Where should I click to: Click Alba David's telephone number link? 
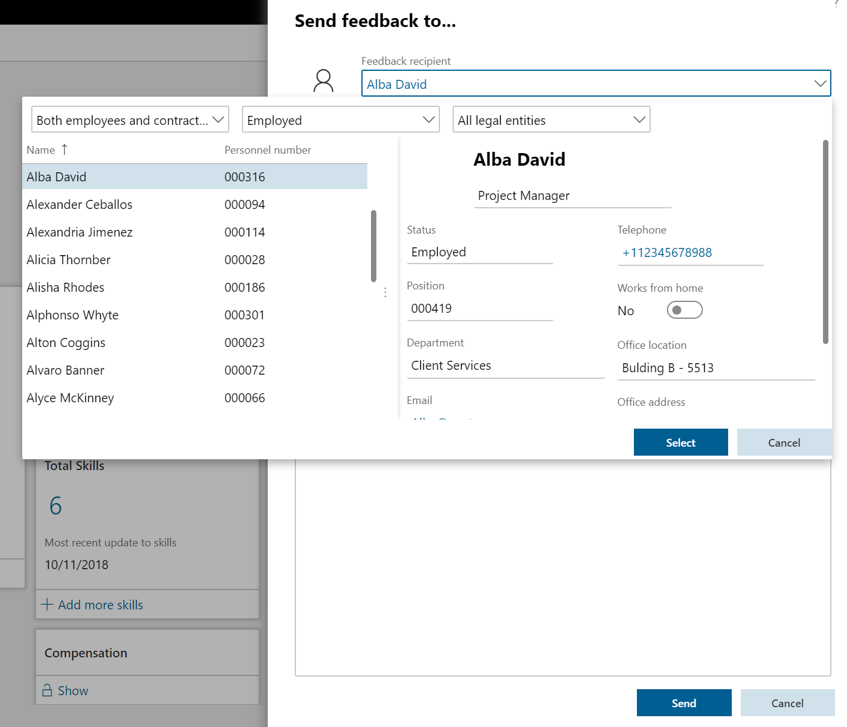667,253
